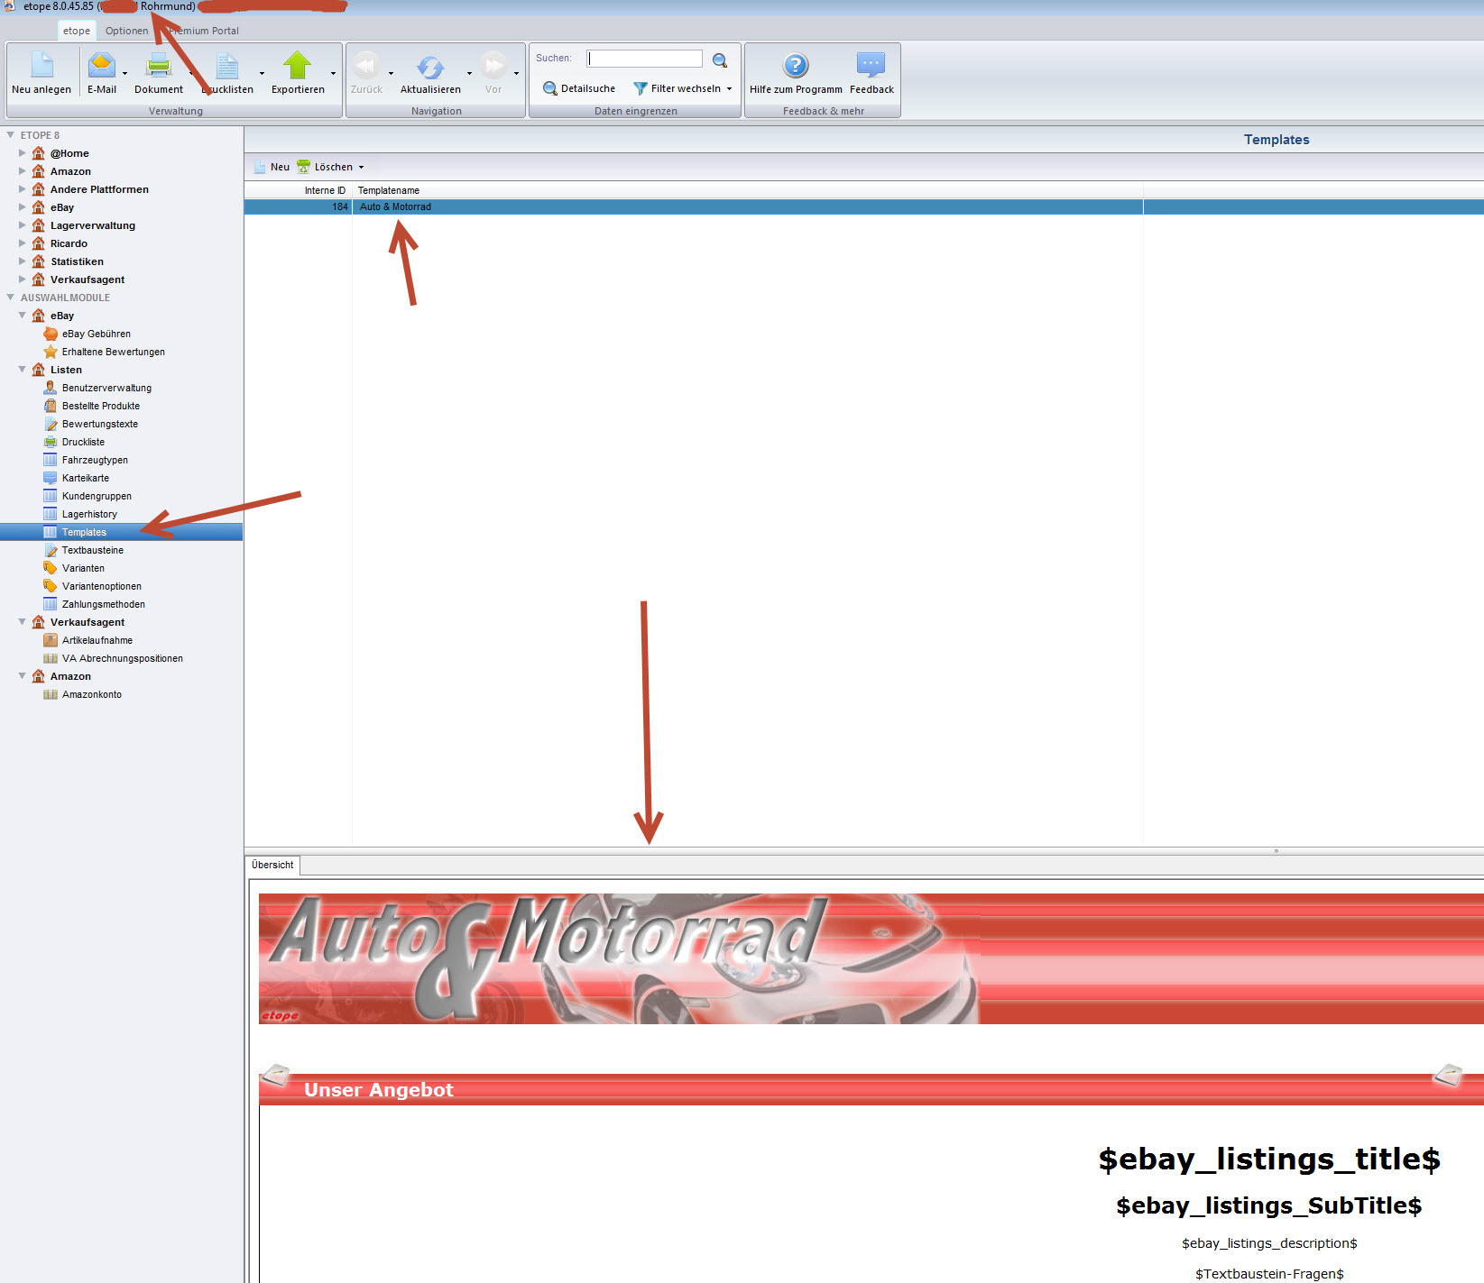Click the search magnifier icon
Image resolution: width=1484 pixels, height=1283 pixels.
[x=720, y=60]
